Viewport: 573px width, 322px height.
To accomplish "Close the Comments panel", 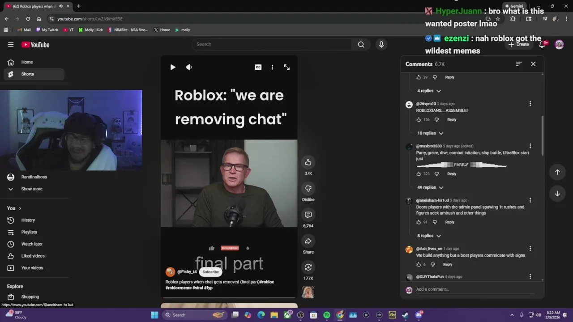I will coord(533,64).
